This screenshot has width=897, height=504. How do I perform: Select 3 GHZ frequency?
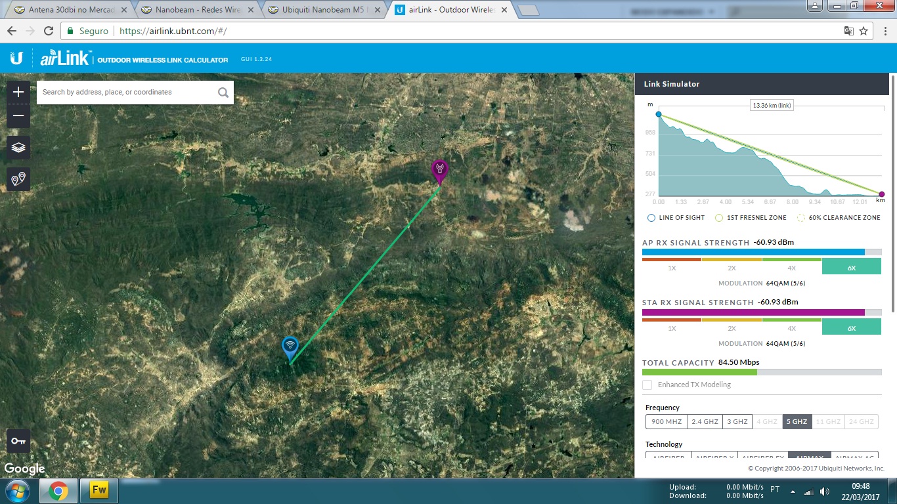coord(737,422)
